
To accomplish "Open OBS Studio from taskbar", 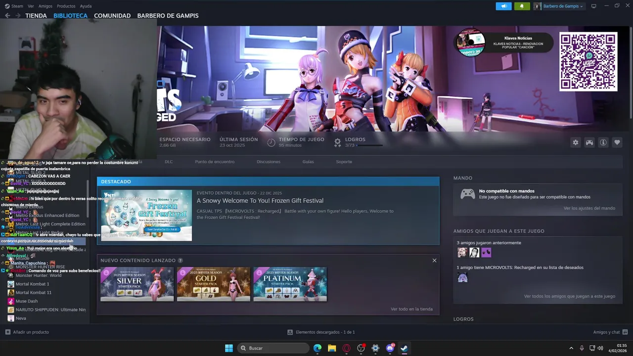I will [x=361, y=348].
